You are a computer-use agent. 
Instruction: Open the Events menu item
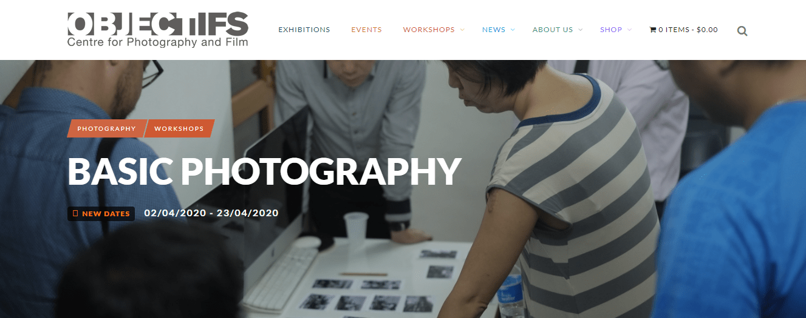(x=367, y=30)
